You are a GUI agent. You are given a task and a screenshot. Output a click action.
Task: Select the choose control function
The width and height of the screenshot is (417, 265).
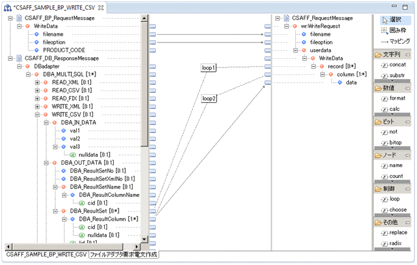[396, 210]
